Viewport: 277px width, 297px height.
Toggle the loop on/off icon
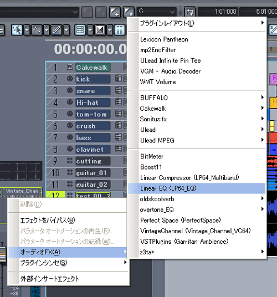tap(189, 12)
